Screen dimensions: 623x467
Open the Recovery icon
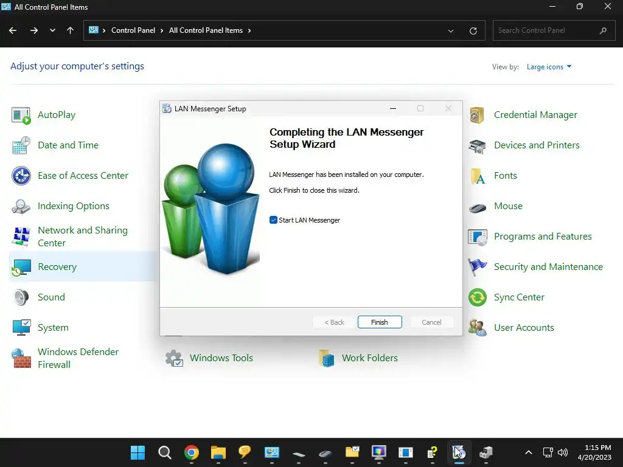point(21,267)
